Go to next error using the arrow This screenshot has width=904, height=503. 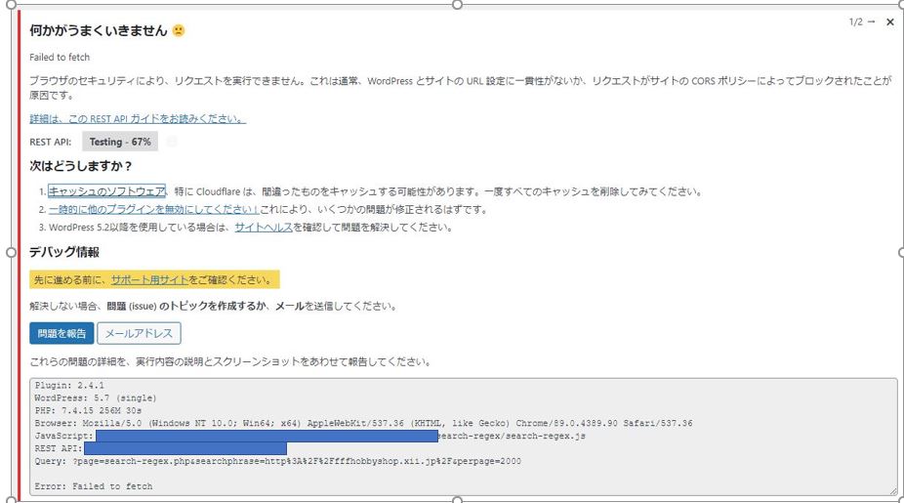pos(871,21)
